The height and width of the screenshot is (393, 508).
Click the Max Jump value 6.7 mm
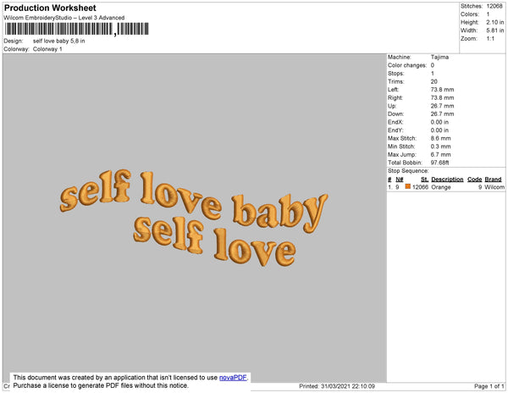440,154
